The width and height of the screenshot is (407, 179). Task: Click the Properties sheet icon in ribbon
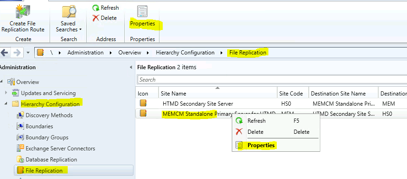[142, 12]
